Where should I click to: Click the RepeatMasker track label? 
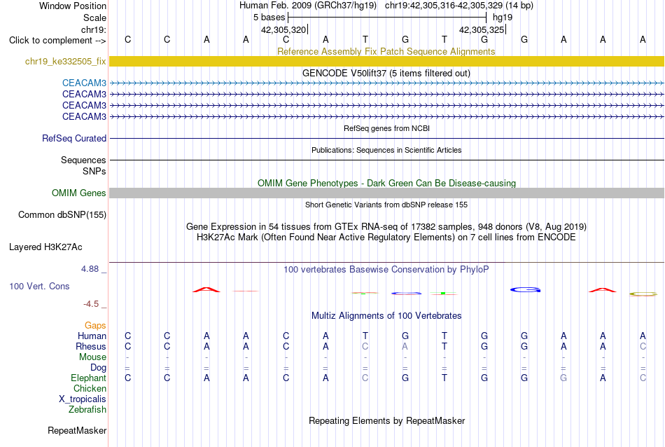tap(77, 430)
